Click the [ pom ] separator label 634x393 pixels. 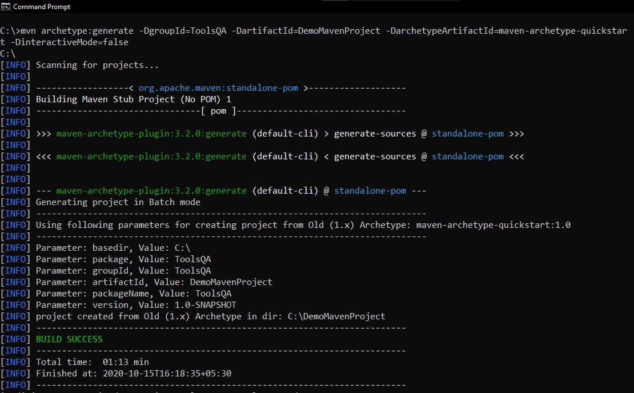coord(218,111)
